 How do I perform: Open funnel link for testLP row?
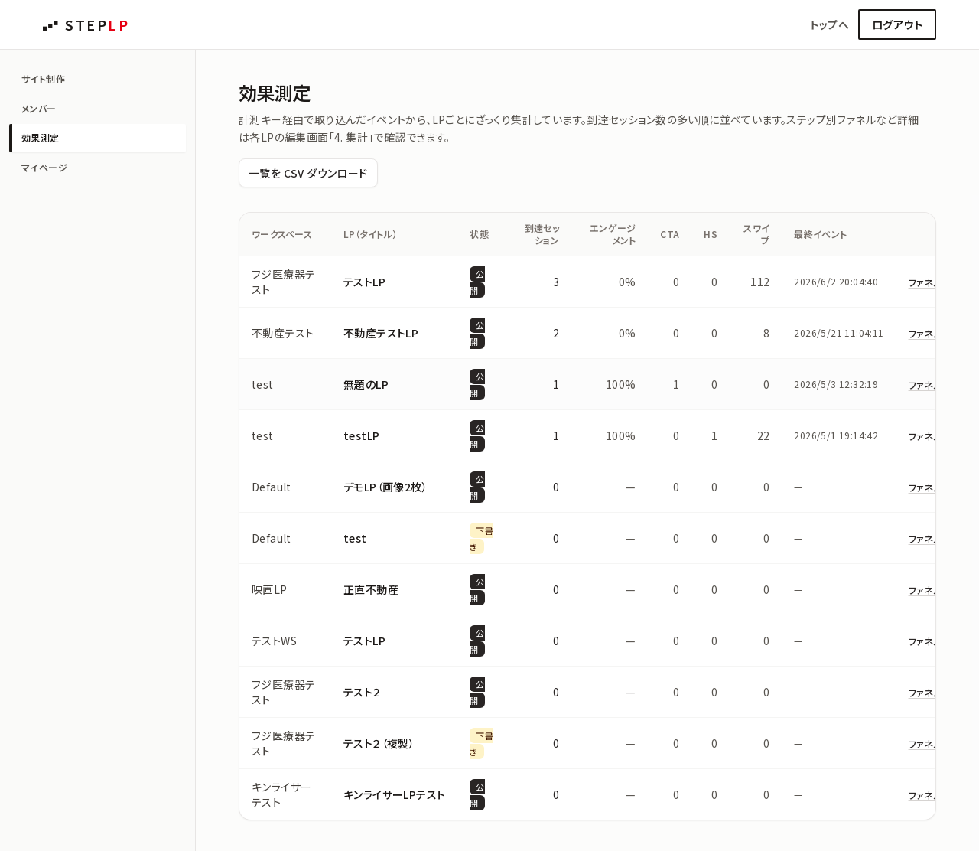921,436
